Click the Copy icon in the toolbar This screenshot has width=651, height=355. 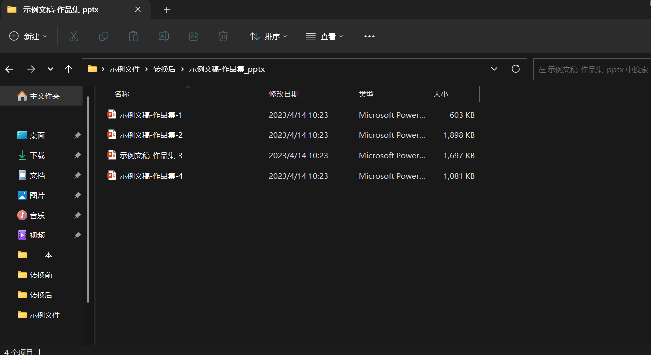coord(103,36)
